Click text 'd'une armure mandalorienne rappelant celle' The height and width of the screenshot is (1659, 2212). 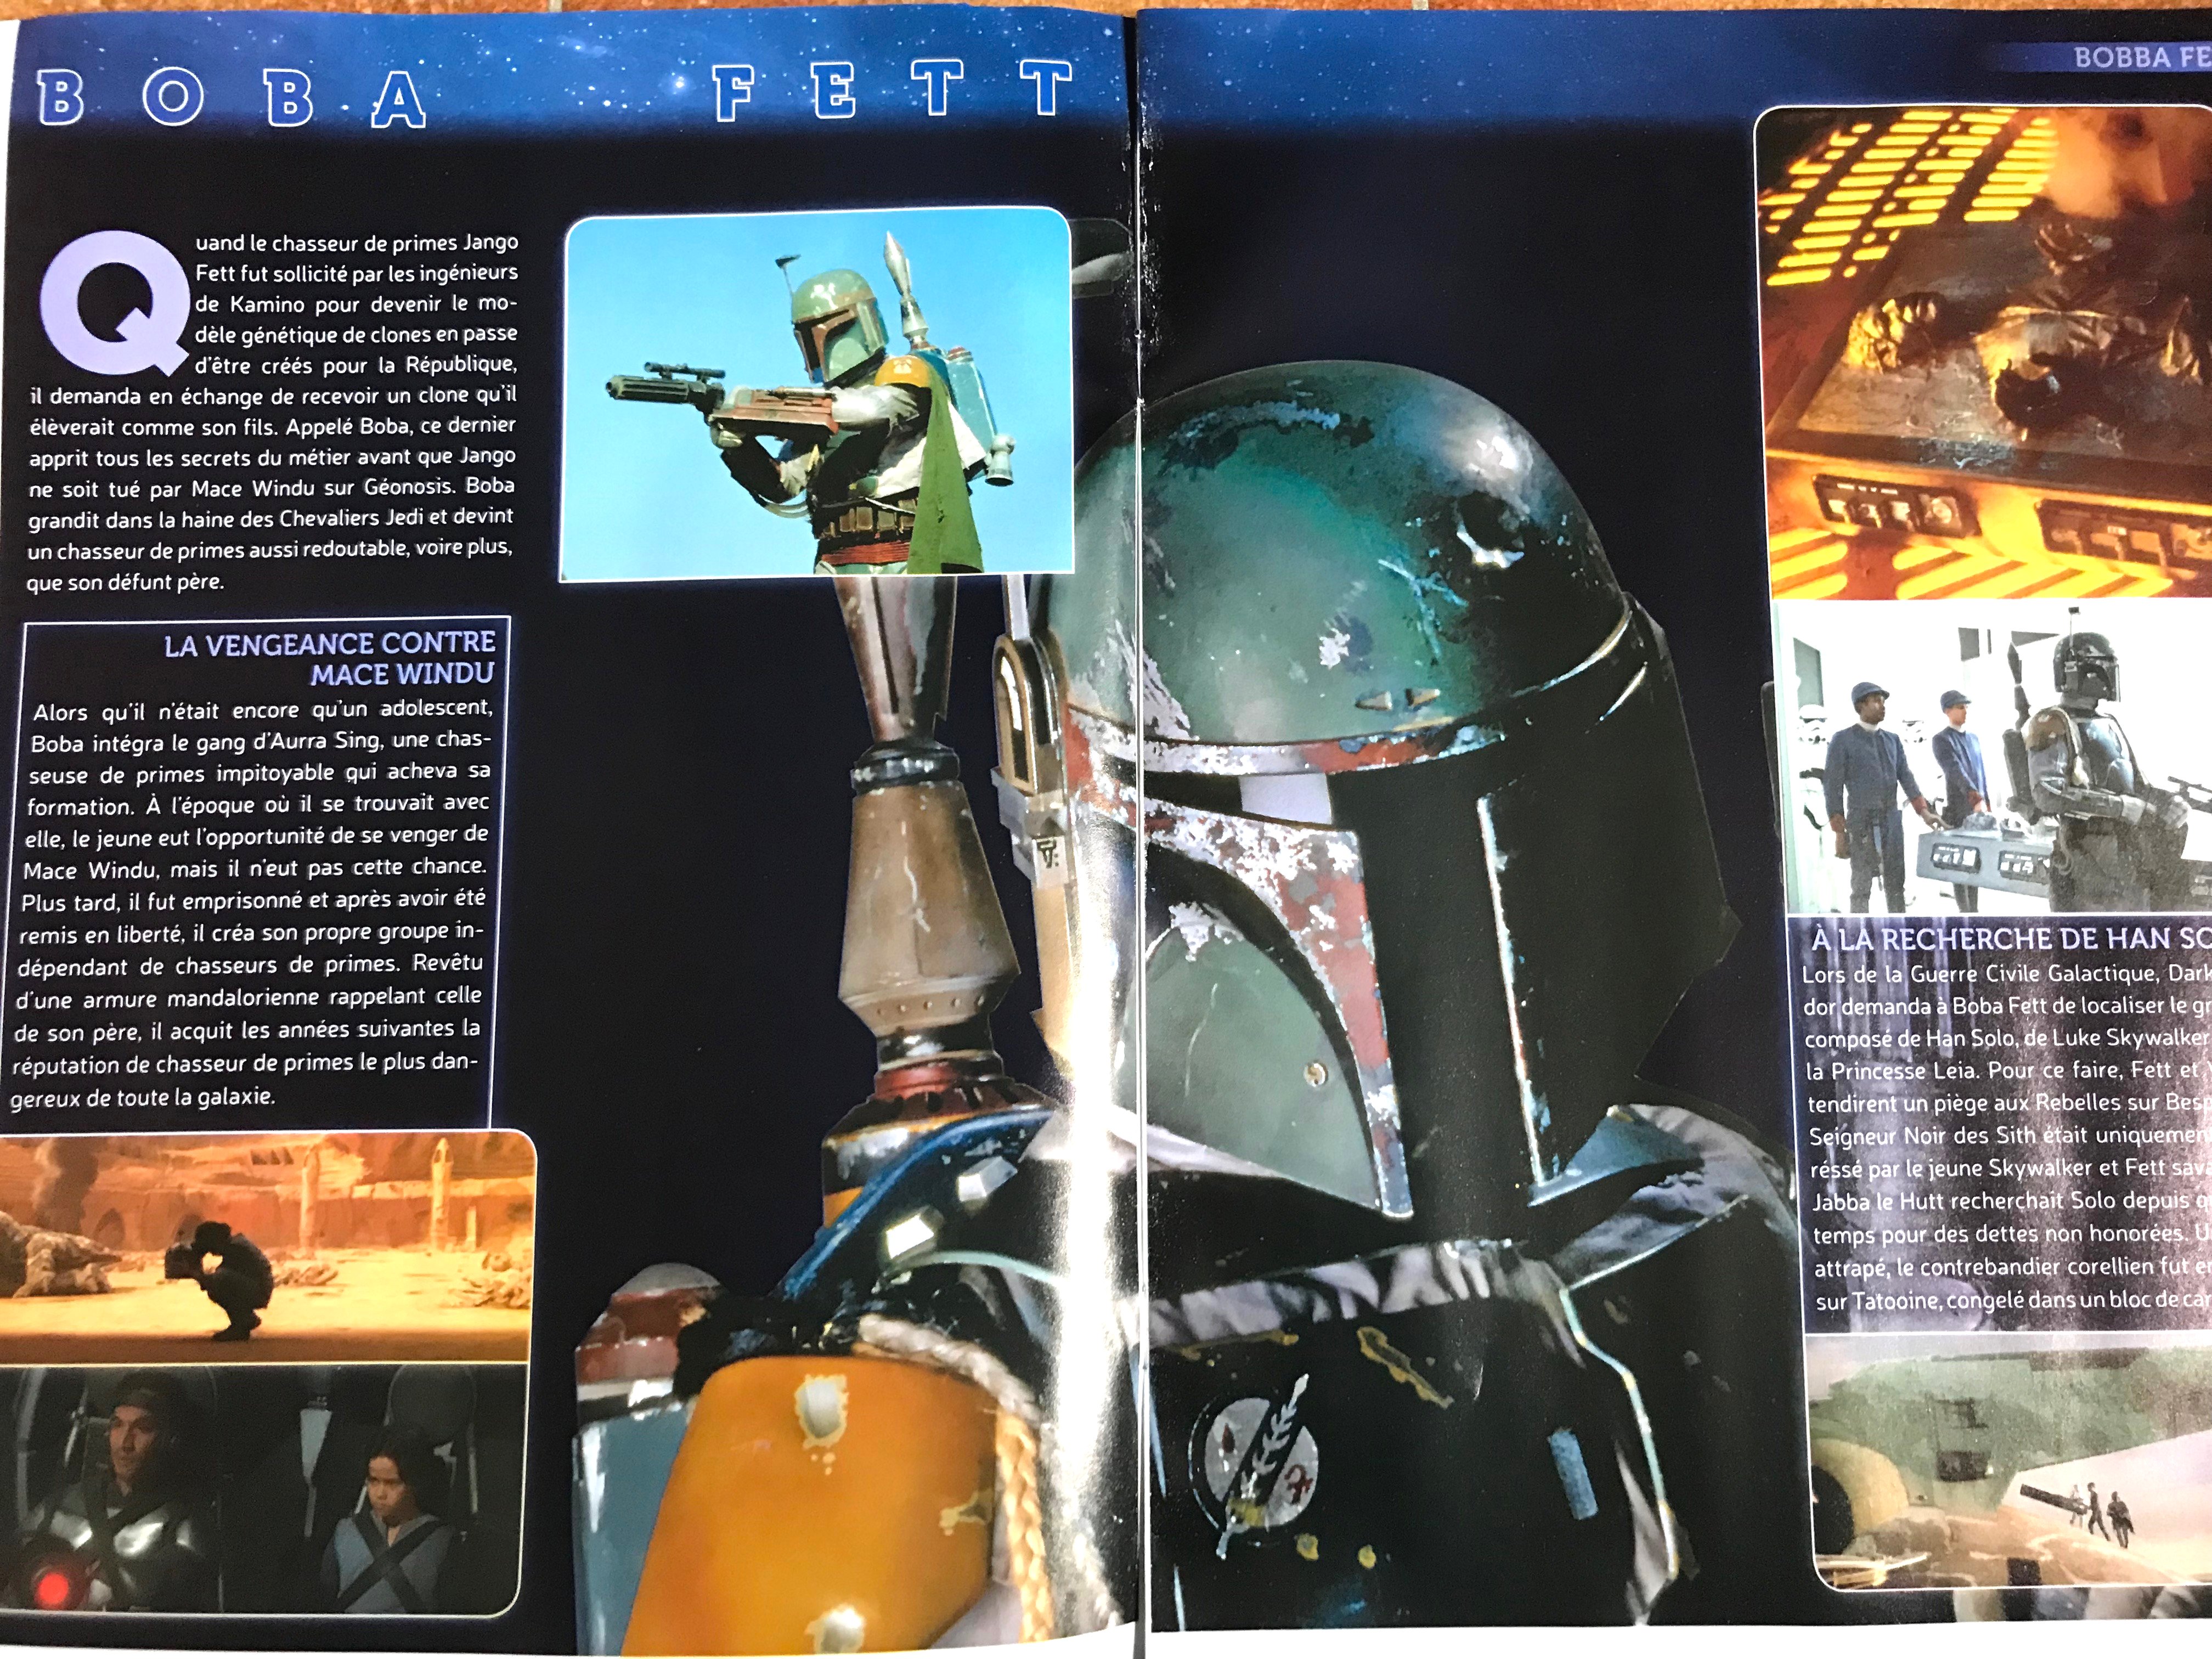pyautogui.click(x=248, y=998)
